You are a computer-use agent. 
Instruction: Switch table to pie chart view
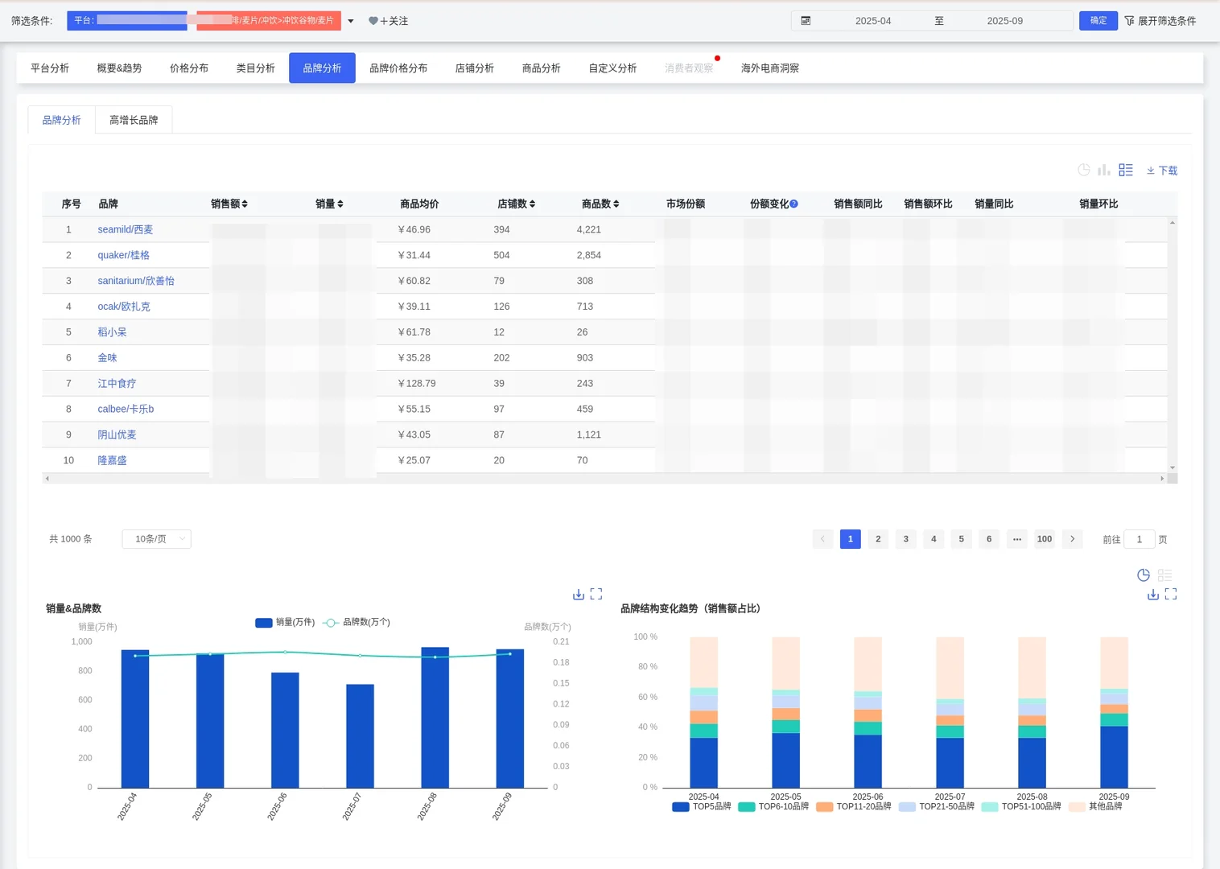pyautogui.click(x=1084, y=170)
